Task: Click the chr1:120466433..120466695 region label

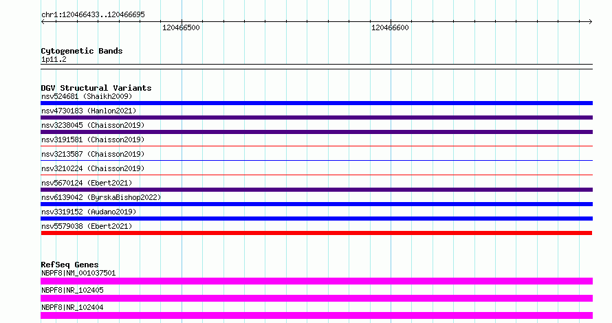Action: (x=93, y=15)
